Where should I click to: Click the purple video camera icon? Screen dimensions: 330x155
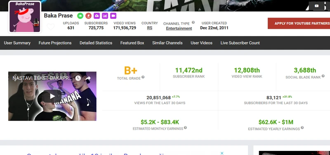pyautogui.click(x=113, y=16)
